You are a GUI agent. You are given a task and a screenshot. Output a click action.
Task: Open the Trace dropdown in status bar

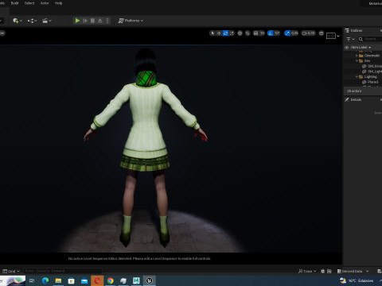(x=307, y=271)
